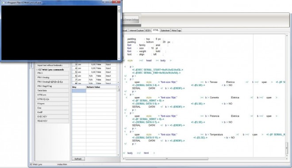Click the If PIN x== command button
This screenshot has height=168, width=292.
click(x=52, y=95)
